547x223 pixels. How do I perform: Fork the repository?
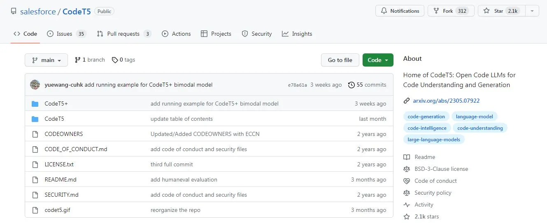451,11
